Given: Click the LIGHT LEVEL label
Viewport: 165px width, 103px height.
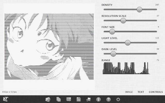Looking at the screenshot, I should click(109, 38).
